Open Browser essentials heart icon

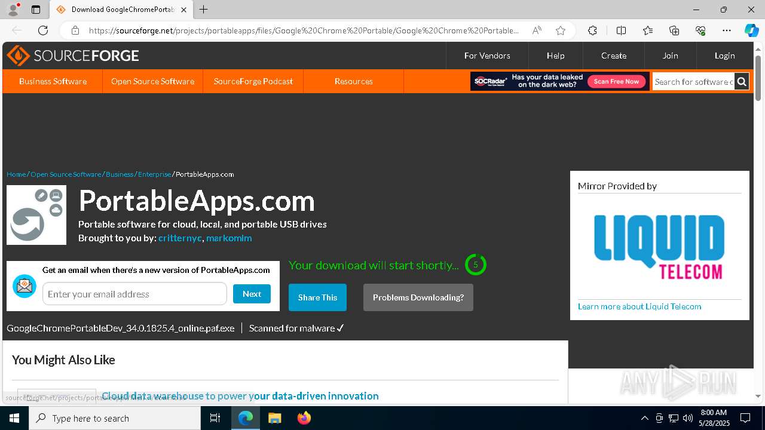(x=700, y=30)
